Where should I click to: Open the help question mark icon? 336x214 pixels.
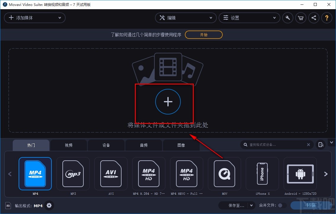pyautogui.click(x=327, y=18)
